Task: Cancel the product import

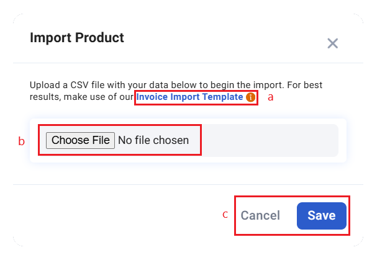Action: pos(260,215)
